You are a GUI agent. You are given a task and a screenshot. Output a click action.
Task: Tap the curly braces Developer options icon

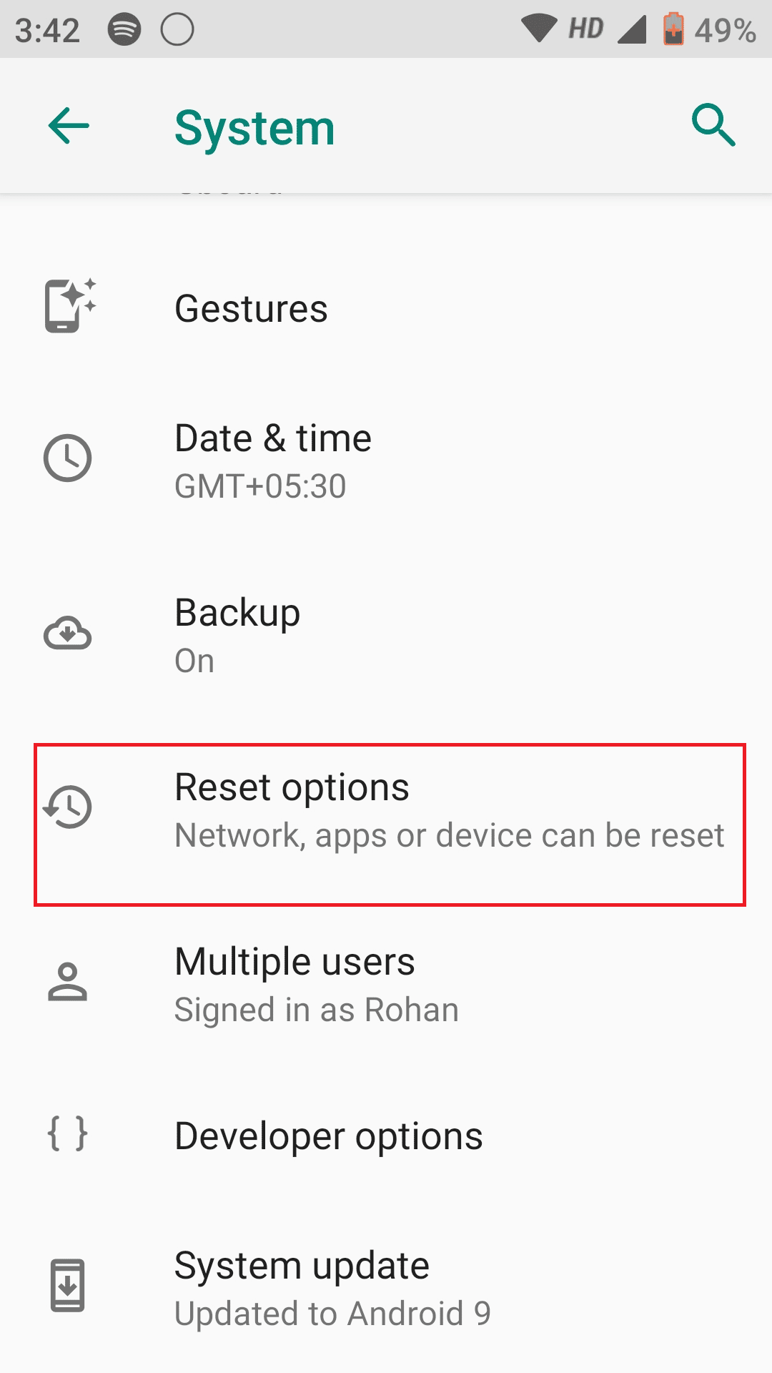[68, 1135]
